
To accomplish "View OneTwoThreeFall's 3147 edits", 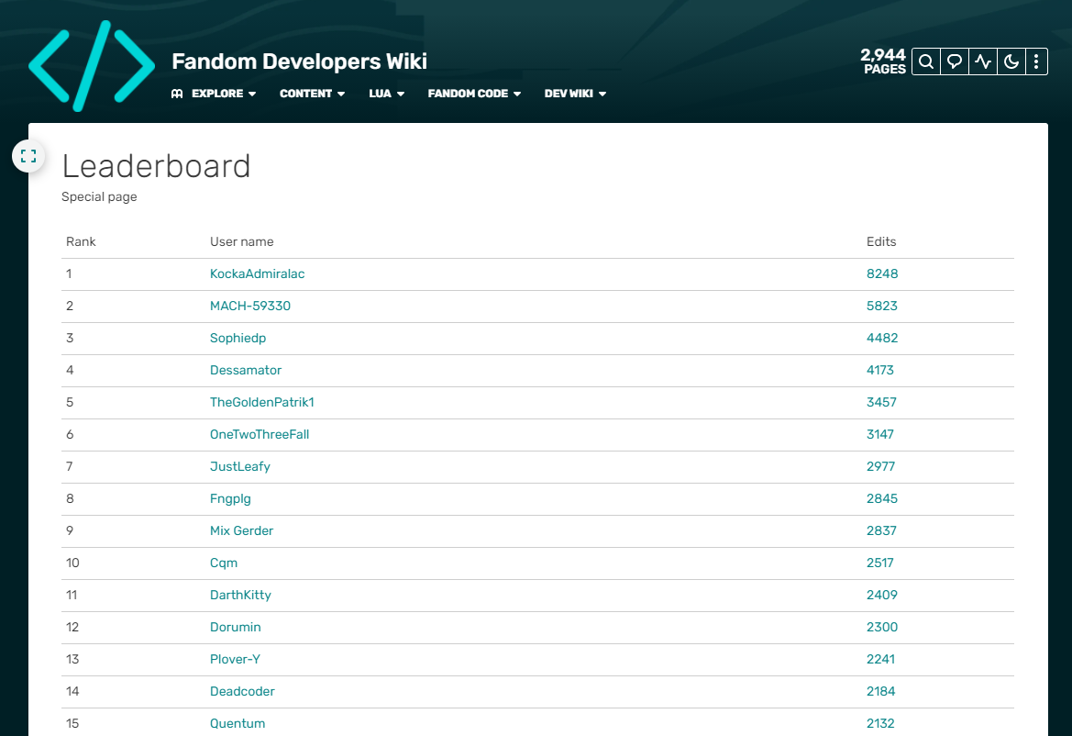I will coord(880,434).
